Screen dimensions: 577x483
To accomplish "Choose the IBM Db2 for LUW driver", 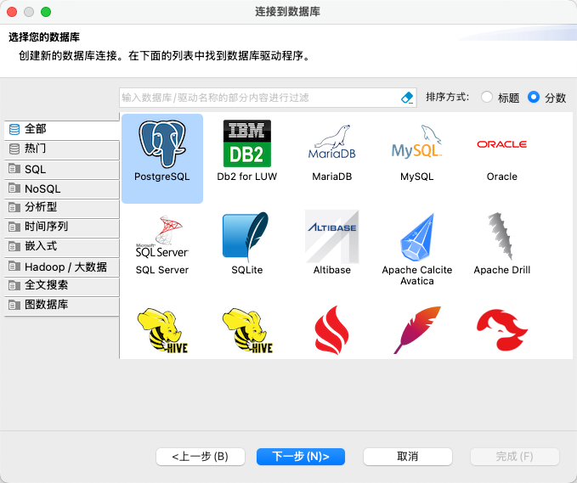I will (x=247, y=151).
